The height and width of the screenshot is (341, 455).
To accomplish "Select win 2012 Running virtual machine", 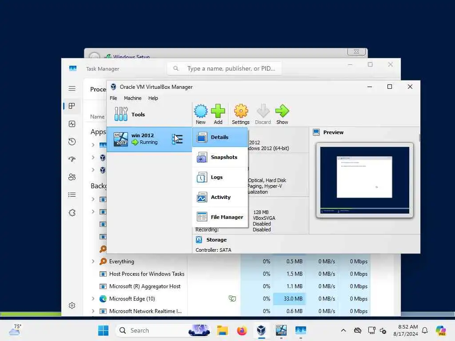I will [x=149, y=139].
